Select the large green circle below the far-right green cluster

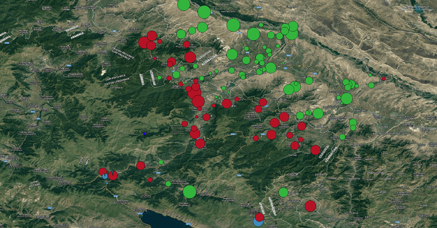click(x=346, y=99)
